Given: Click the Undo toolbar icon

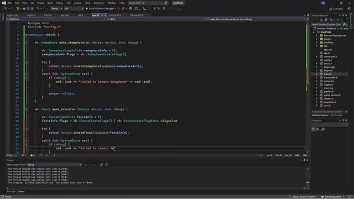Looking at the screenshot, I should click(38, 9).
